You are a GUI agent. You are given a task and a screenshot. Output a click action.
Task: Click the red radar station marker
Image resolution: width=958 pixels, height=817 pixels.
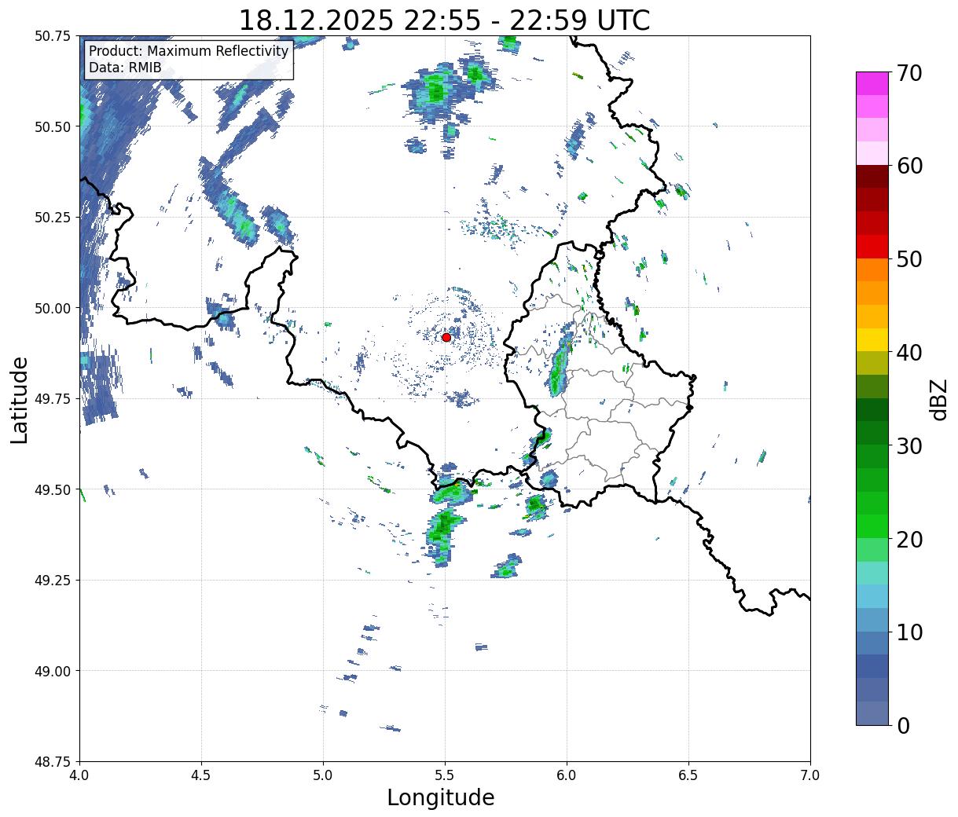click(446, 337)
